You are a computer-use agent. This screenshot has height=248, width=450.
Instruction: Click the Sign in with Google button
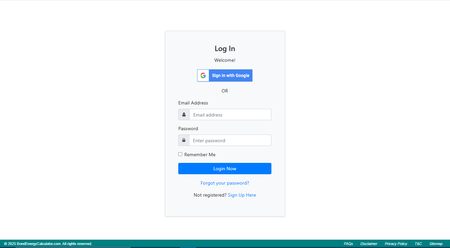click(225, 75)
